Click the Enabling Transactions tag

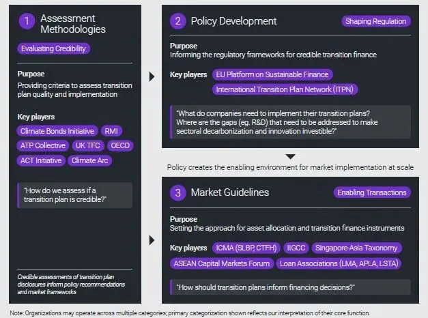pos(372,192)
